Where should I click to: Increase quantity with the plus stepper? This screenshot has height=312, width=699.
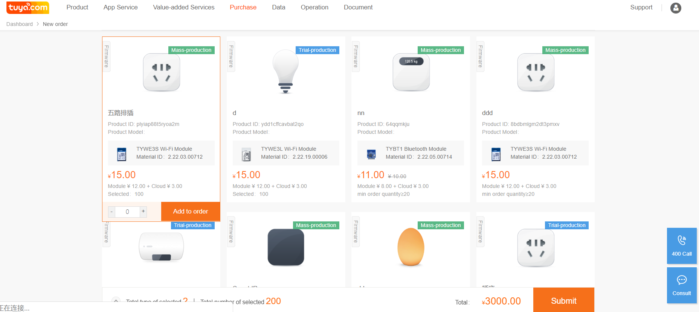click(x=143, y=212)
